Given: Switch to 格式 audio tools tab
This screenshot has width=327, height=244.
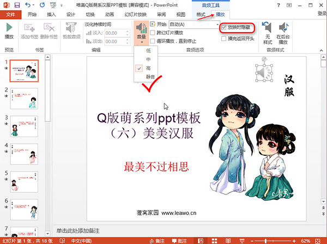Looking at the screenshot, I should (x=201, y=14).
